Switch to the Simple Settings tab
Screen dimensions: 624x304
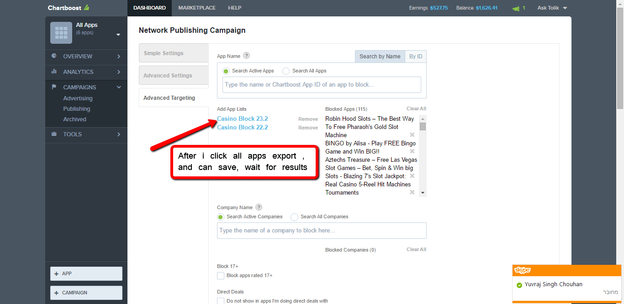(174, 53)
